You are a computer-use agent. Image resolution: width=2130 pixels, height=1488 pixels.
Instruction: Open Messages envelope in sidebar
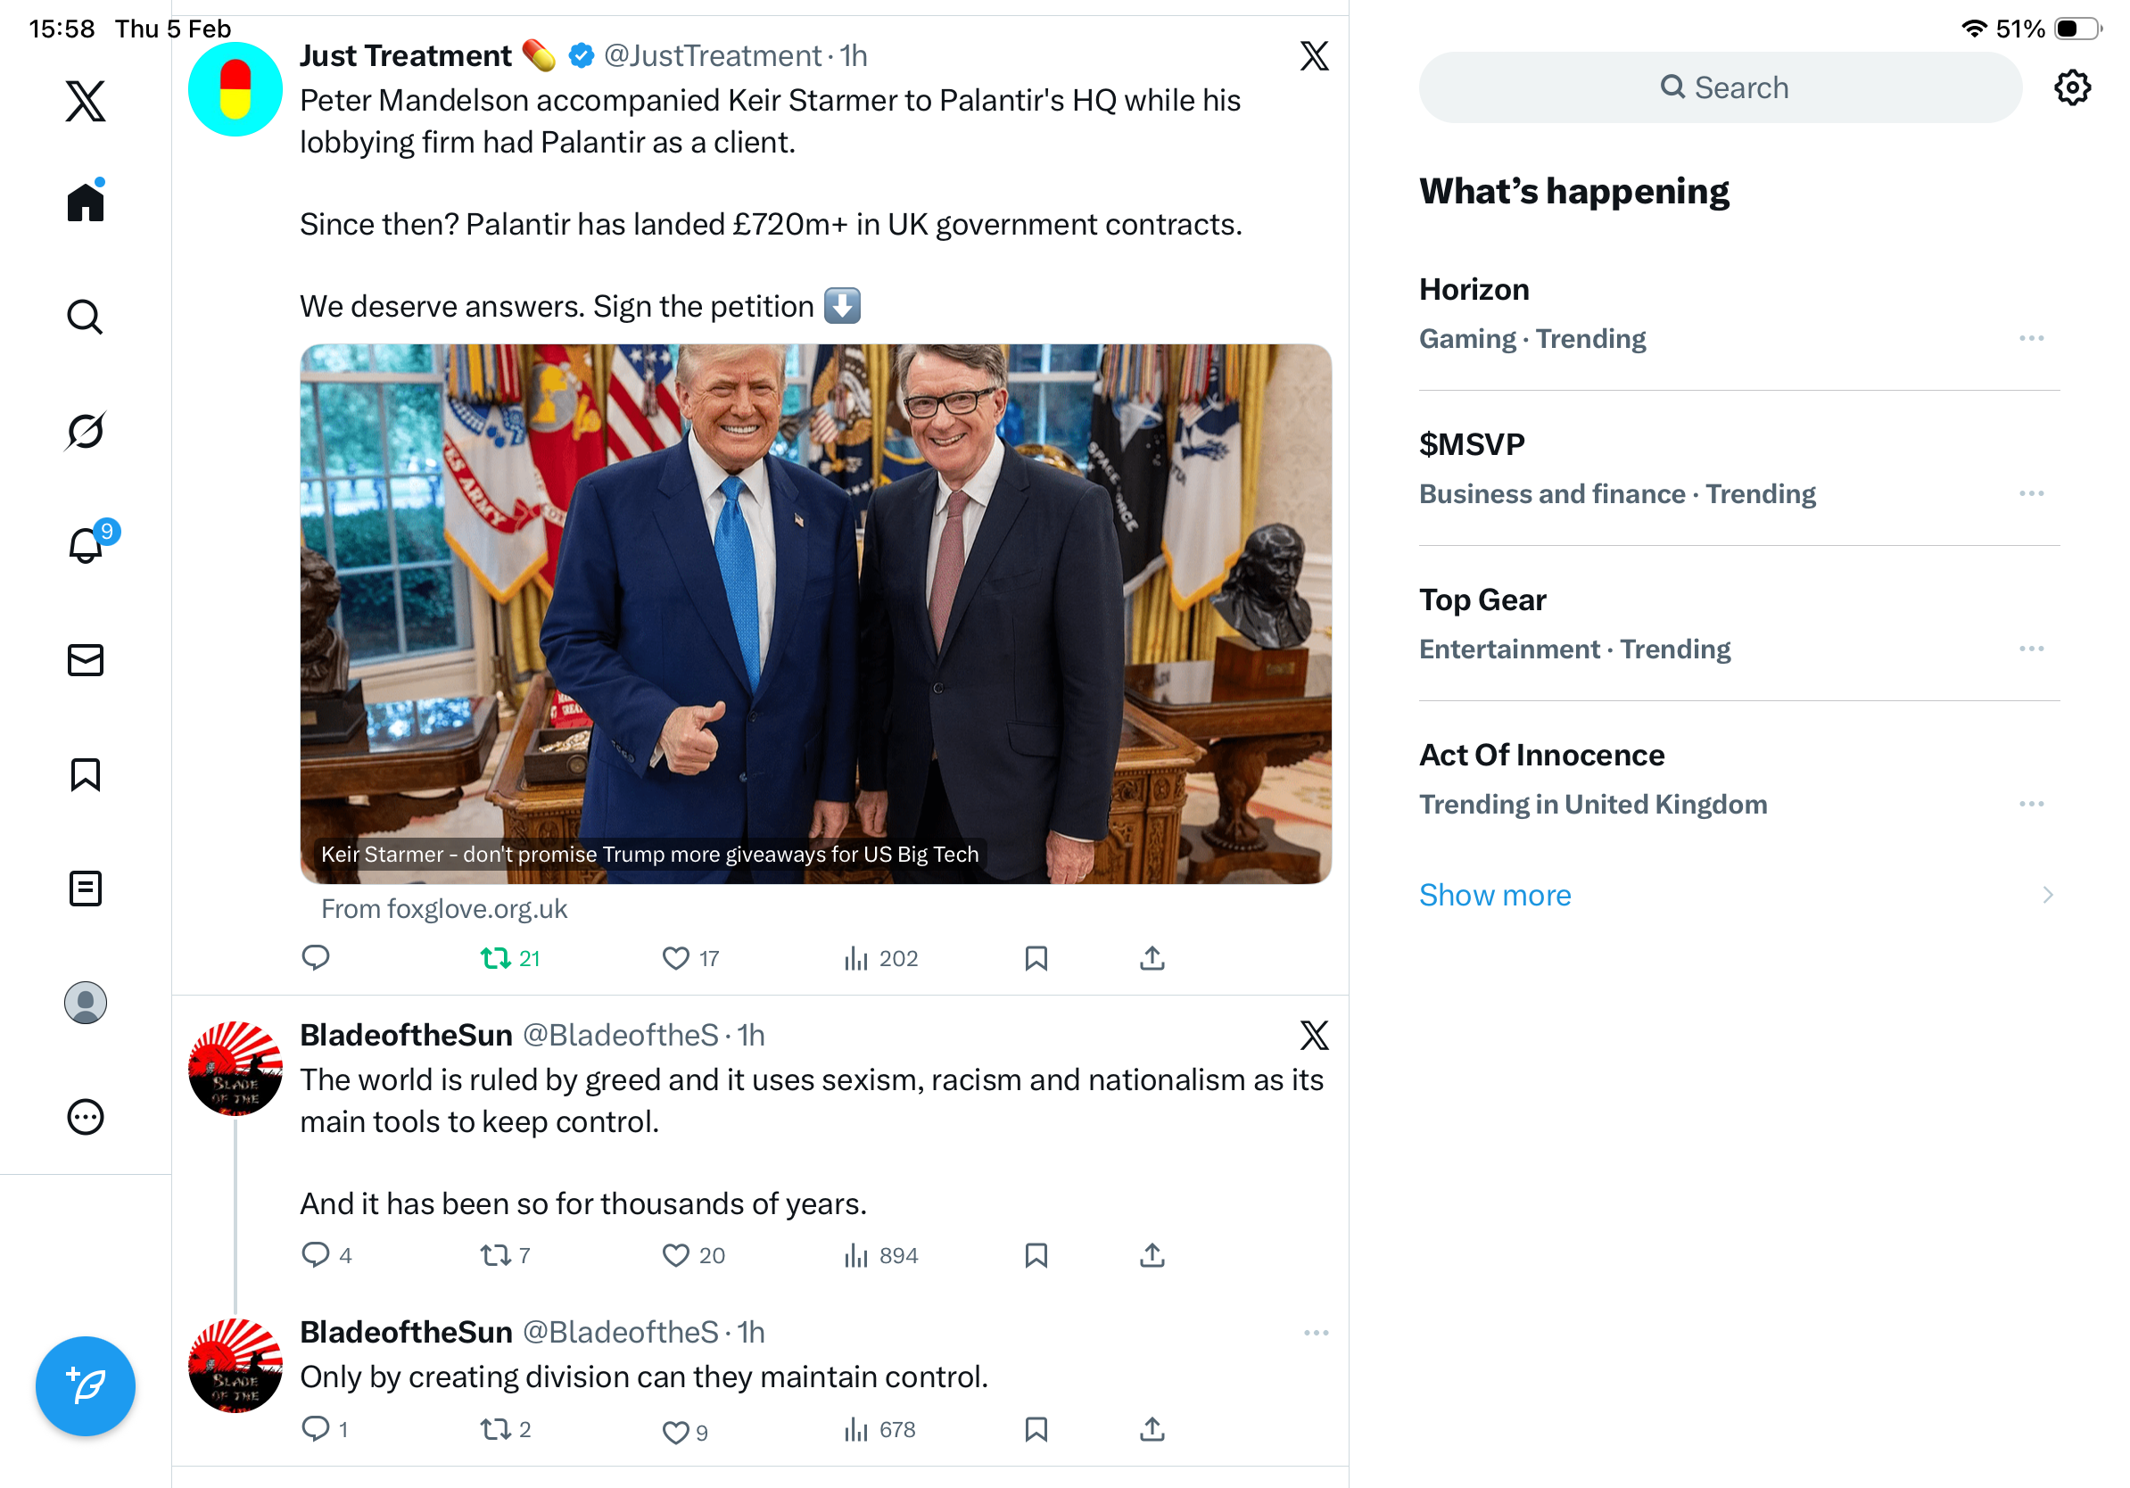point(86,660)
